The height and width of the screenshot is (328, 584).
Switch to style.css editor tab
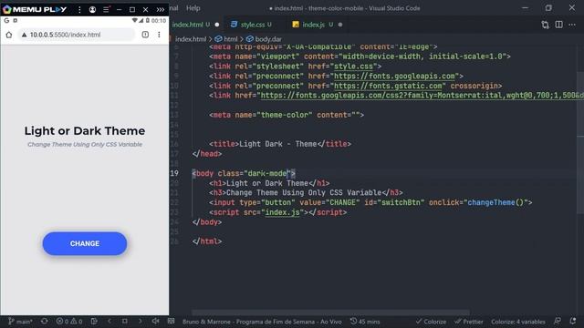pos(253,25)
